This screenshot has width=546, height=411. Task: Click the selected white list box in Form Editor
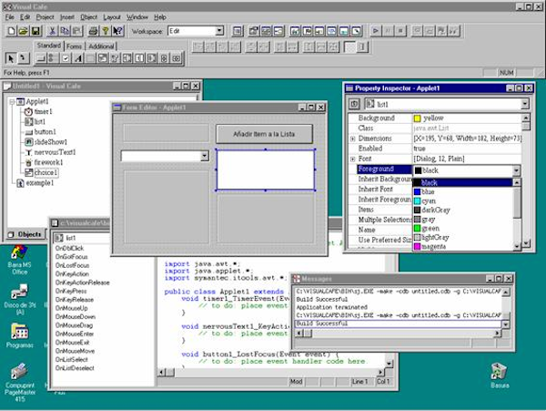point(266,170)
